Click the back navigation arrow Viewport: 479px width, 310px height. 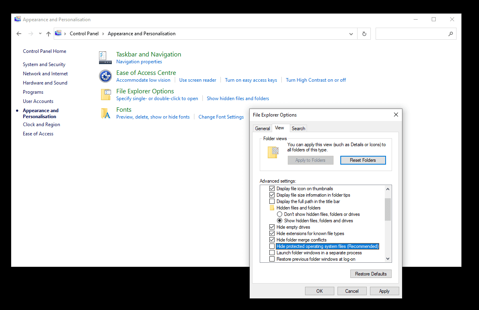tap(19, 34)
